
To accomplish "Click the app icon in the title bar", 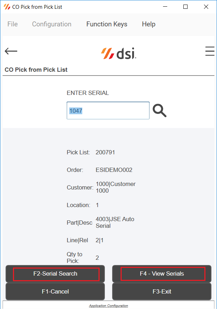I will (7, 7).
